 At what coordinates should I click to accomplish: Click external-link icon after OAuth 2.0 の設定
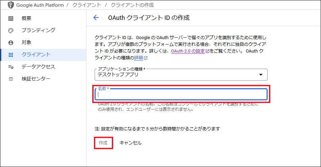[207, 51]
